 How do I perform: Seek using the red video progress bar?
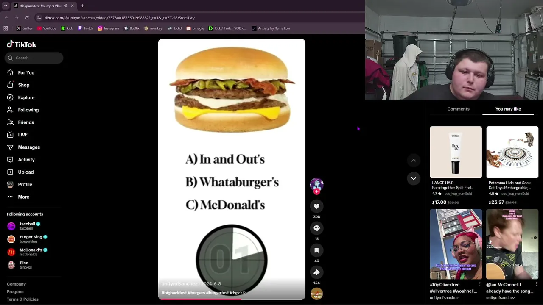tap(232, 299)
